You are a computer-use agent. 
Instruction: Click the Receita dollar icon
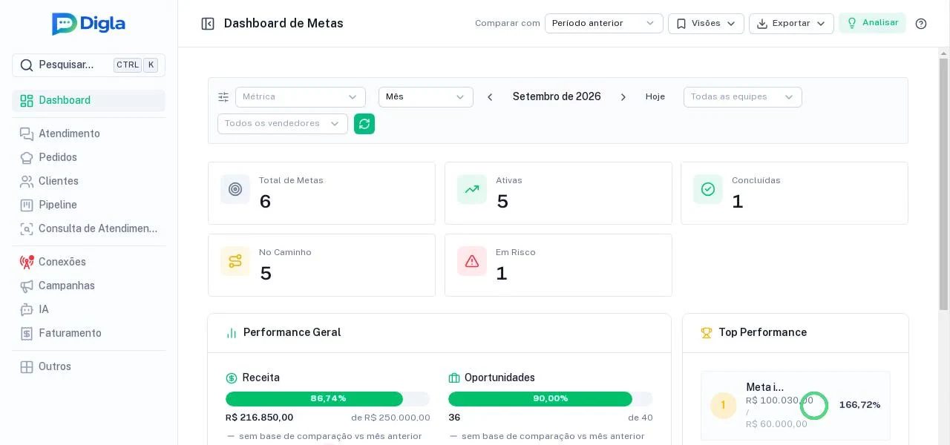[x=232, y=378]
